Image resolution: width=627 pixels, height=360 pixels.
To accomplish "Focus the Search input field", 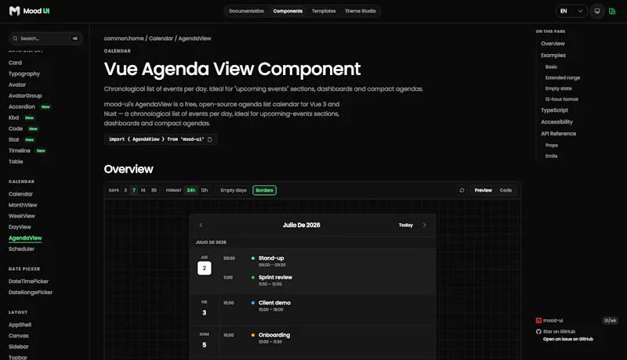I will pos(45,38).
